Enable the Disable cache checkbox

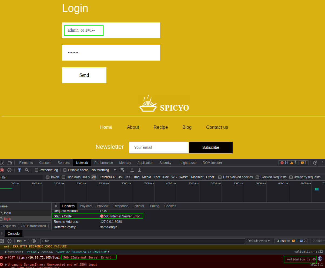click(x=65, y=170)
